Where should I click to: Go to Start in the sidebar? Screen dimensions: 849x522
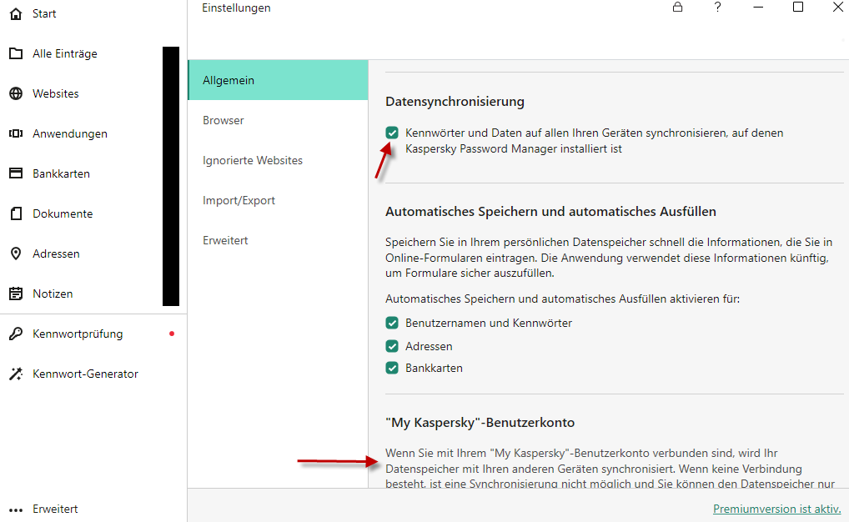pos(44,13)
